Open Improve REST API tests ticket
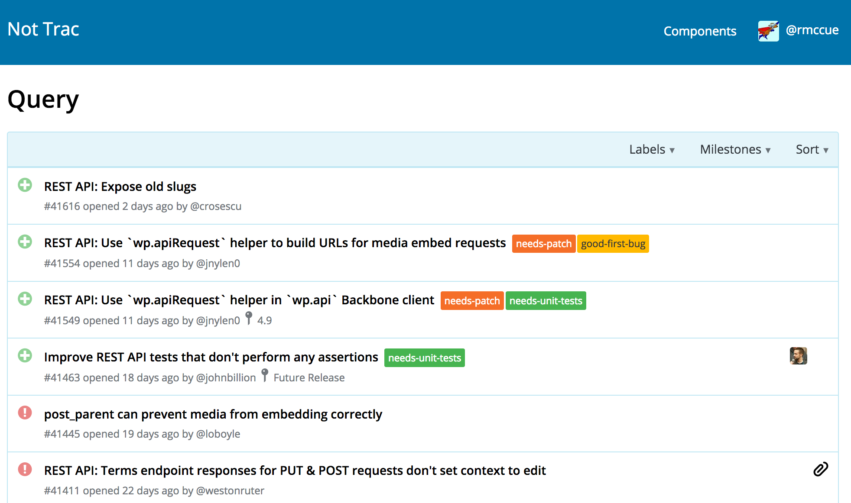 [211, 357]
